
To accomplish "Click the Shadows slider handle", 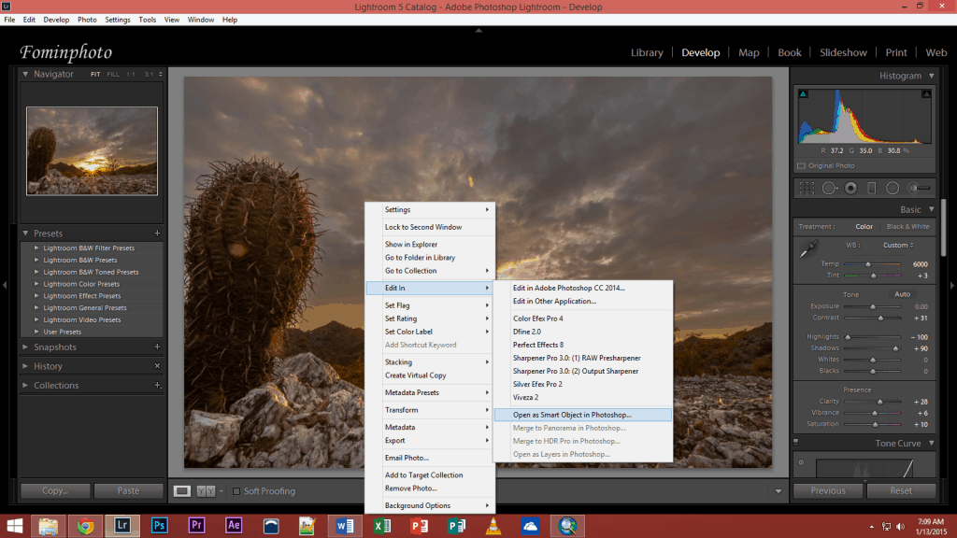I will 895,348.
